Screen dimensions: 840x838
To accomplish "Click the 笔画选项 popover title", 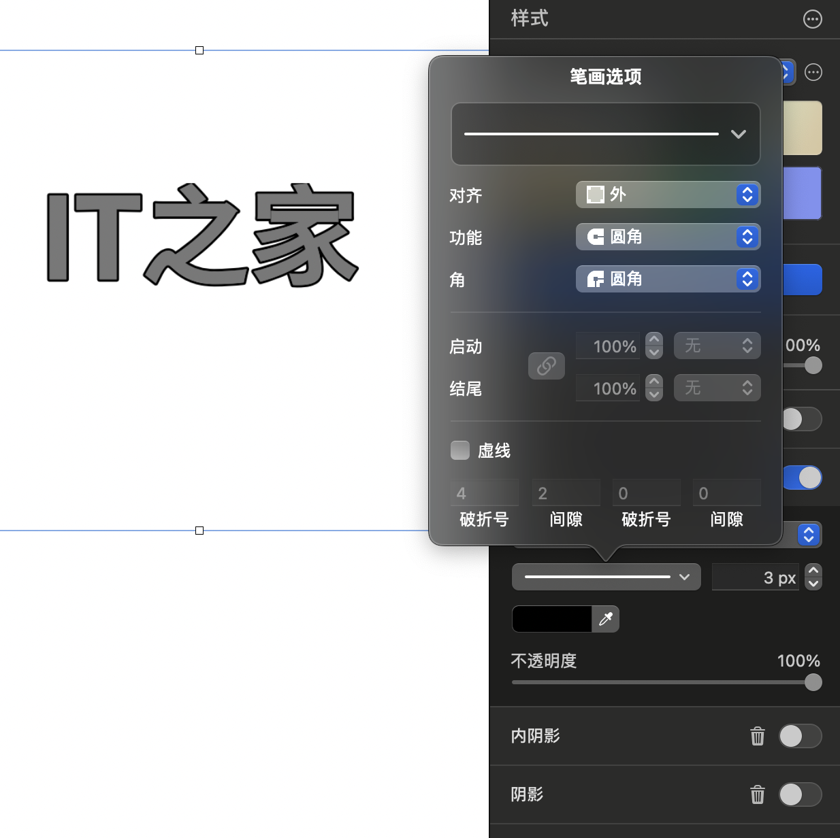I will click(606, 77).
